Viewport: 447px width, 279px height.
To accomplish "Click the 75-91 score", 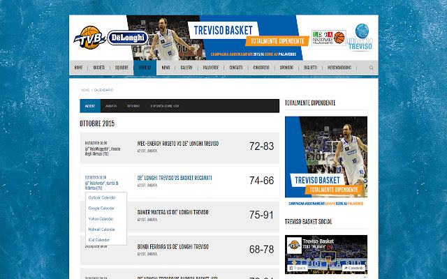I will (261, 215).
